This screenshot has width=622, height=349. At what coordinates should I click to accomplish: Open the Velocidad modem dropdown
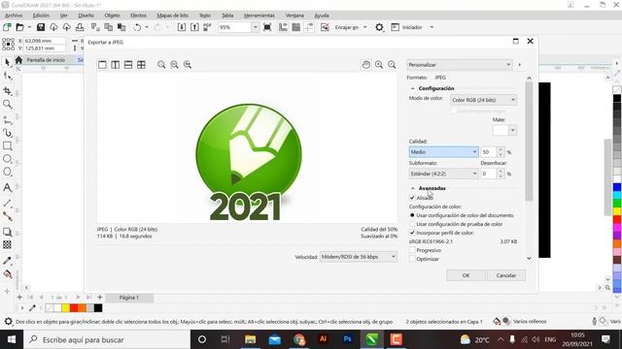pyautogui.click(x=359, y=257)
